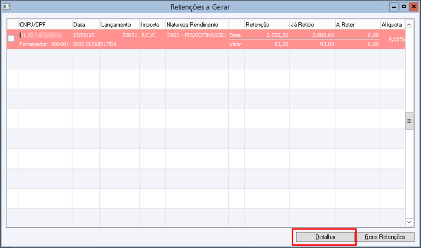
Task: Click the date cell 13/08/15
Action: [84, 35]
